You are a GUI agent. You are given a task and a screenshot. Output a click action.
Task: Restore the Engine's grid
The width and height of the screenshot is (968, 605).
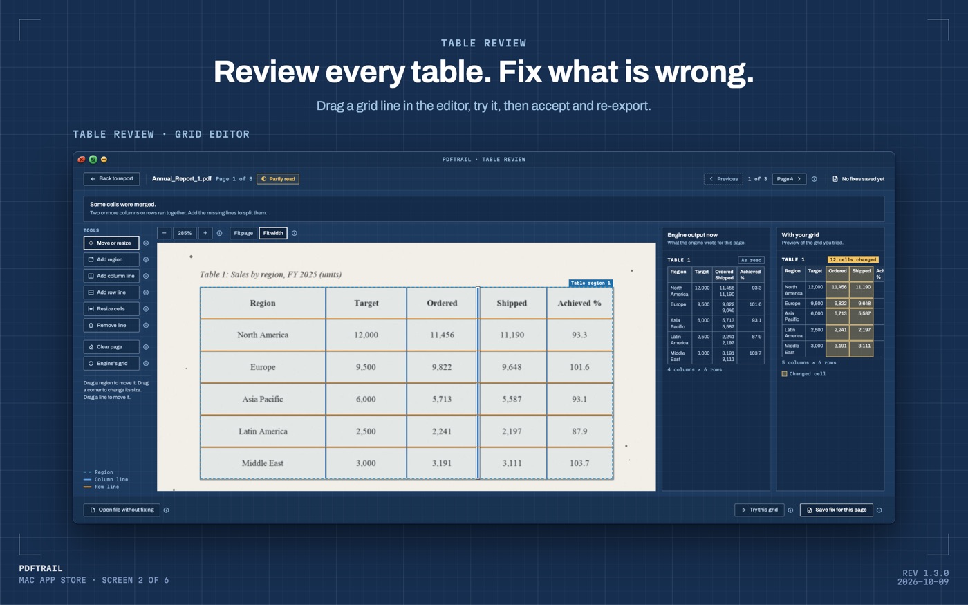click(111, 364)
